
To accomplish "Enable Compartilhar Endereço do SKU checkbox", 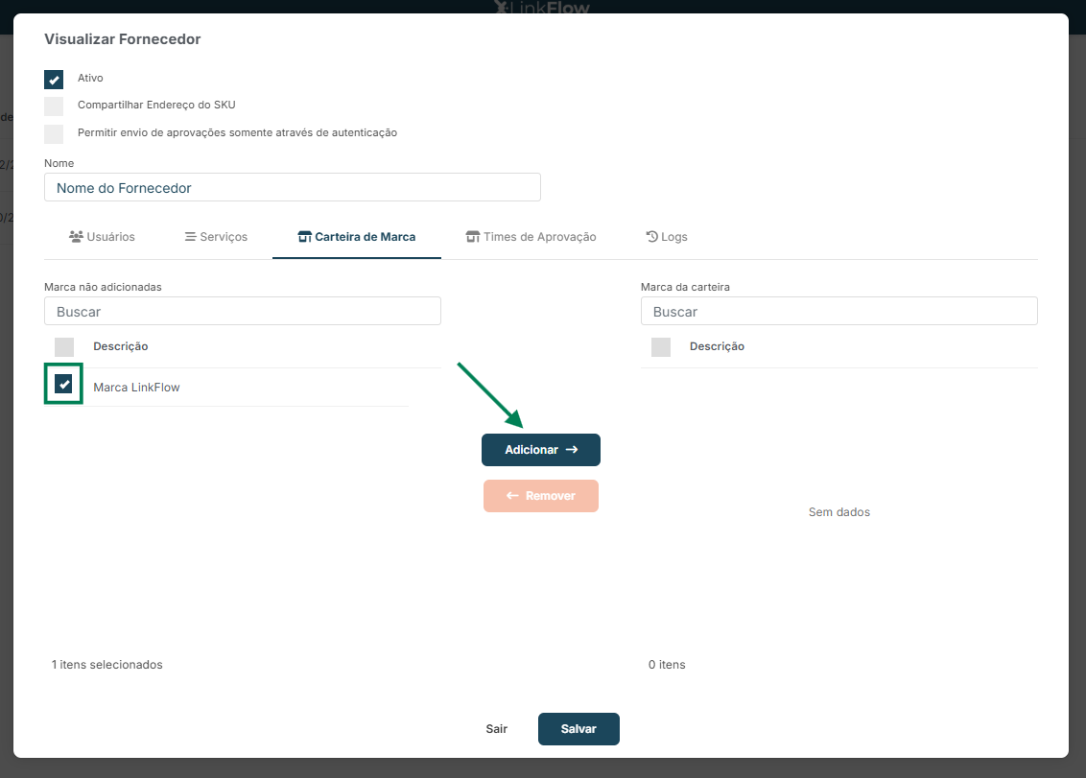I will pos(54,106).
